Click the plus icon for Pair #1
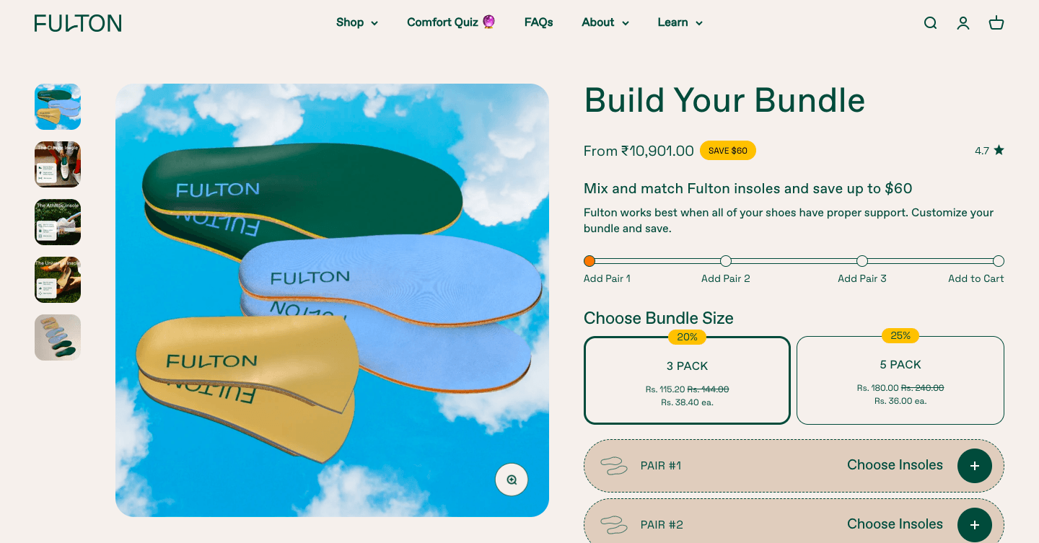The width and height of the screenshot is (1039, 543). [x=975, y=466]
